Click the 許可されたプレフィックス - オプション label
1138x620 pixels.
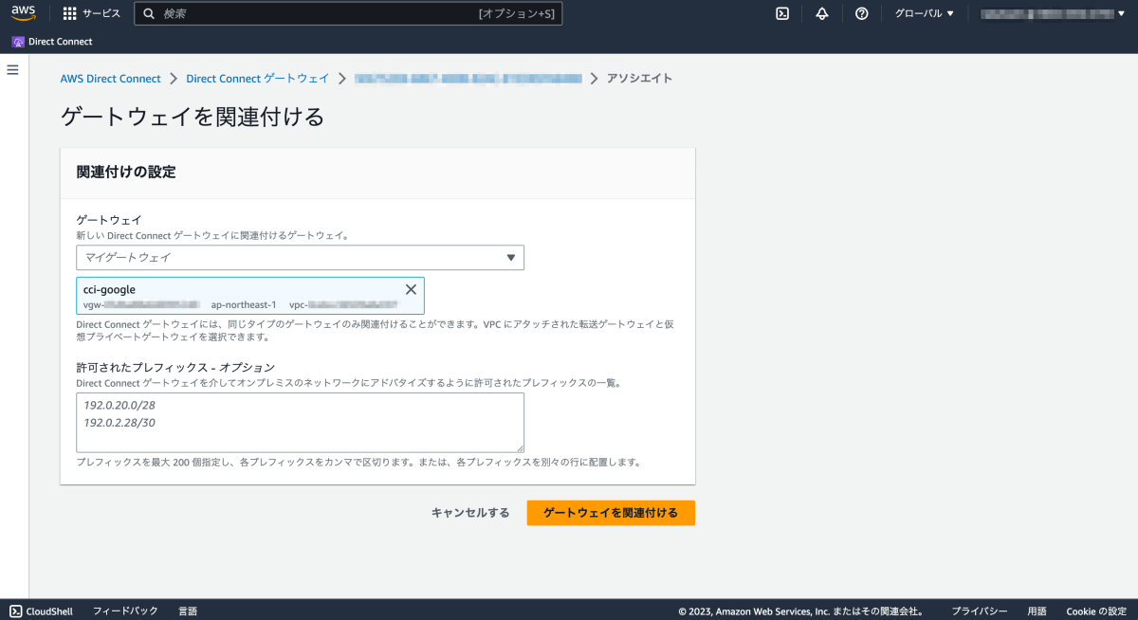(175, 368)
